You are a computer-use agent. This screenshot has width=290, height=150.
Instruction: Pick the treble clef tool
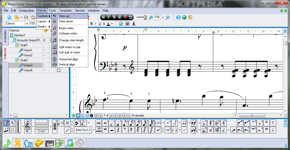(28, 126)
